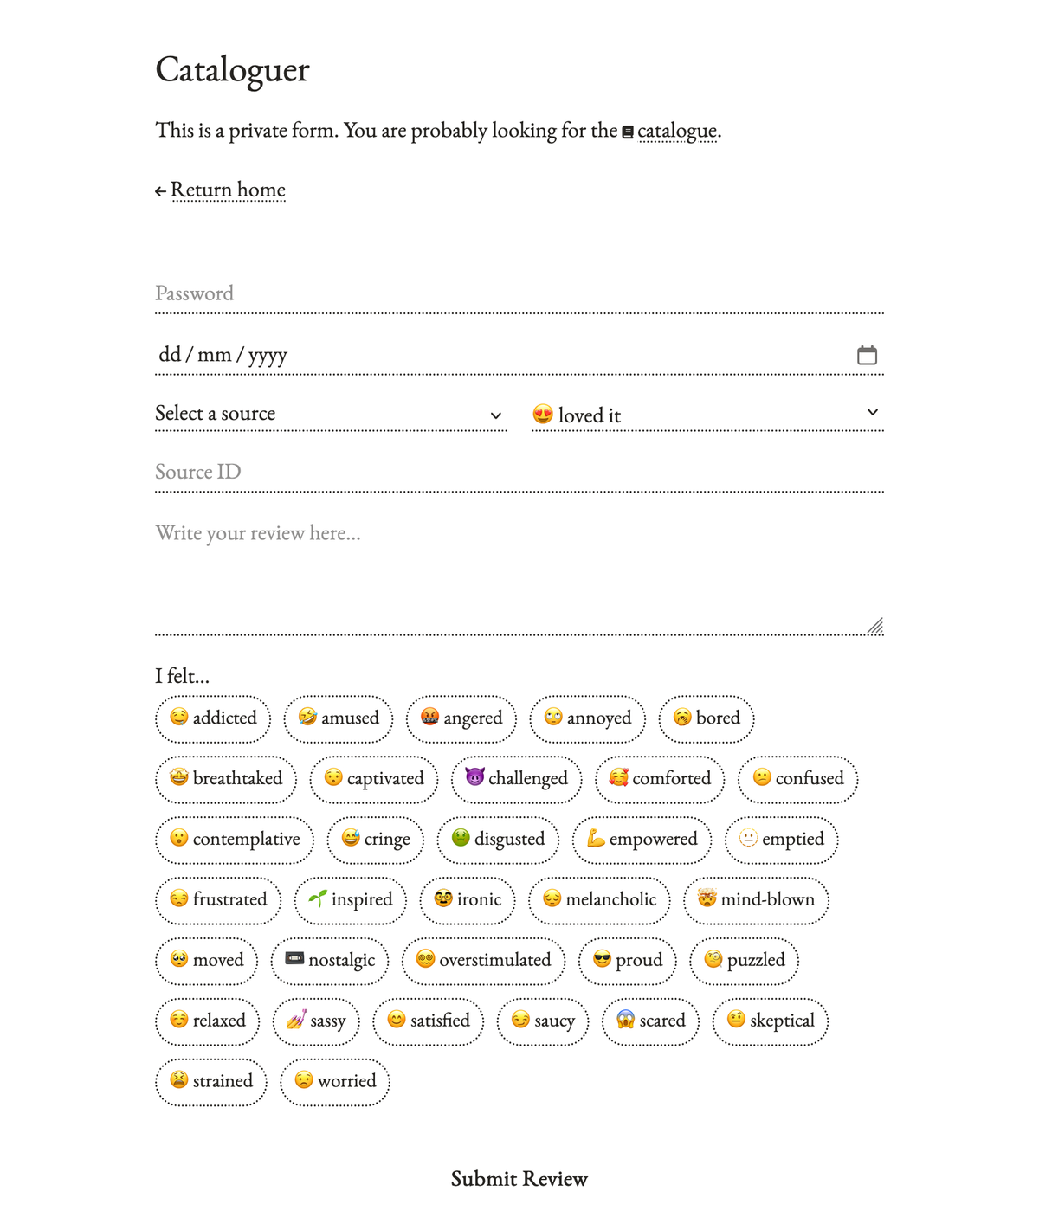Select the 'worried' emotion tag

335,1082
